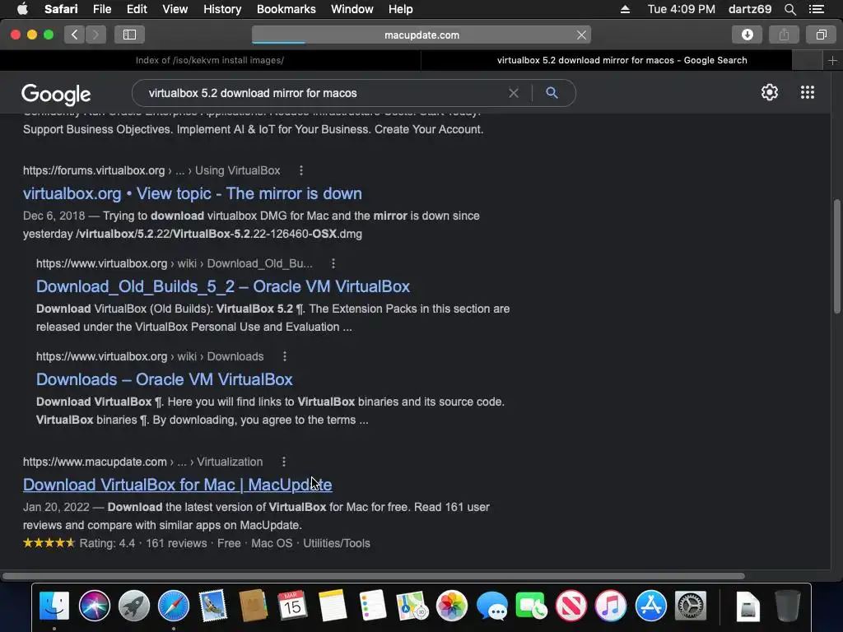Click the Tue 4:09 PM clock

coord(681,9)
